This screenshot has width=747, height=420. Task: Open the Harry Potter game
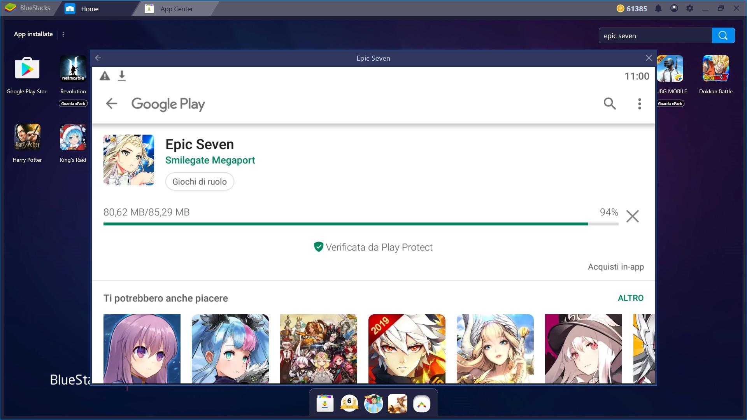click(27, 137)
